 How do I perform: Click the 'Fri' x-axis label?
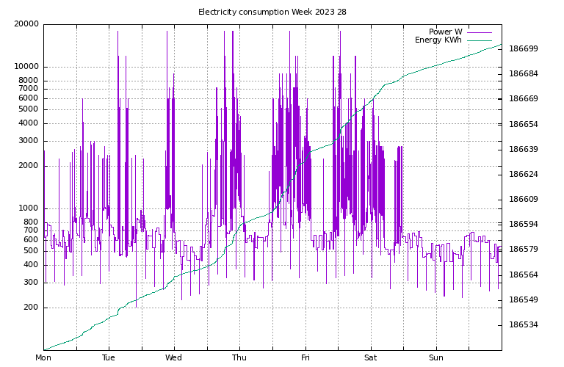click(305, 357)
